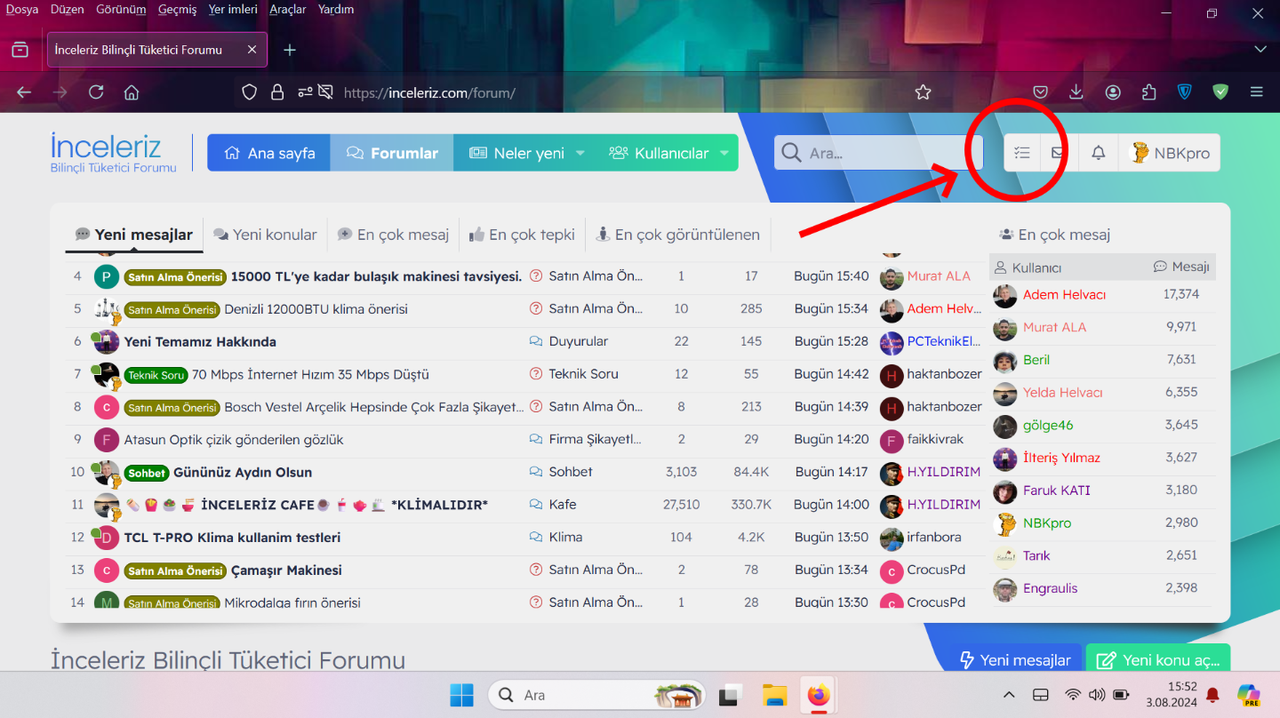Click Faruk KATI's avatar in the sidebar
This screenshot has height=718, width=1280.
pos(1004,491)
